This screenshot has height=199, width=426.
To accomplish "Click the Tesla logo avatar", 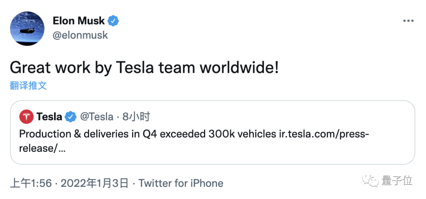I will coord(26,117).
